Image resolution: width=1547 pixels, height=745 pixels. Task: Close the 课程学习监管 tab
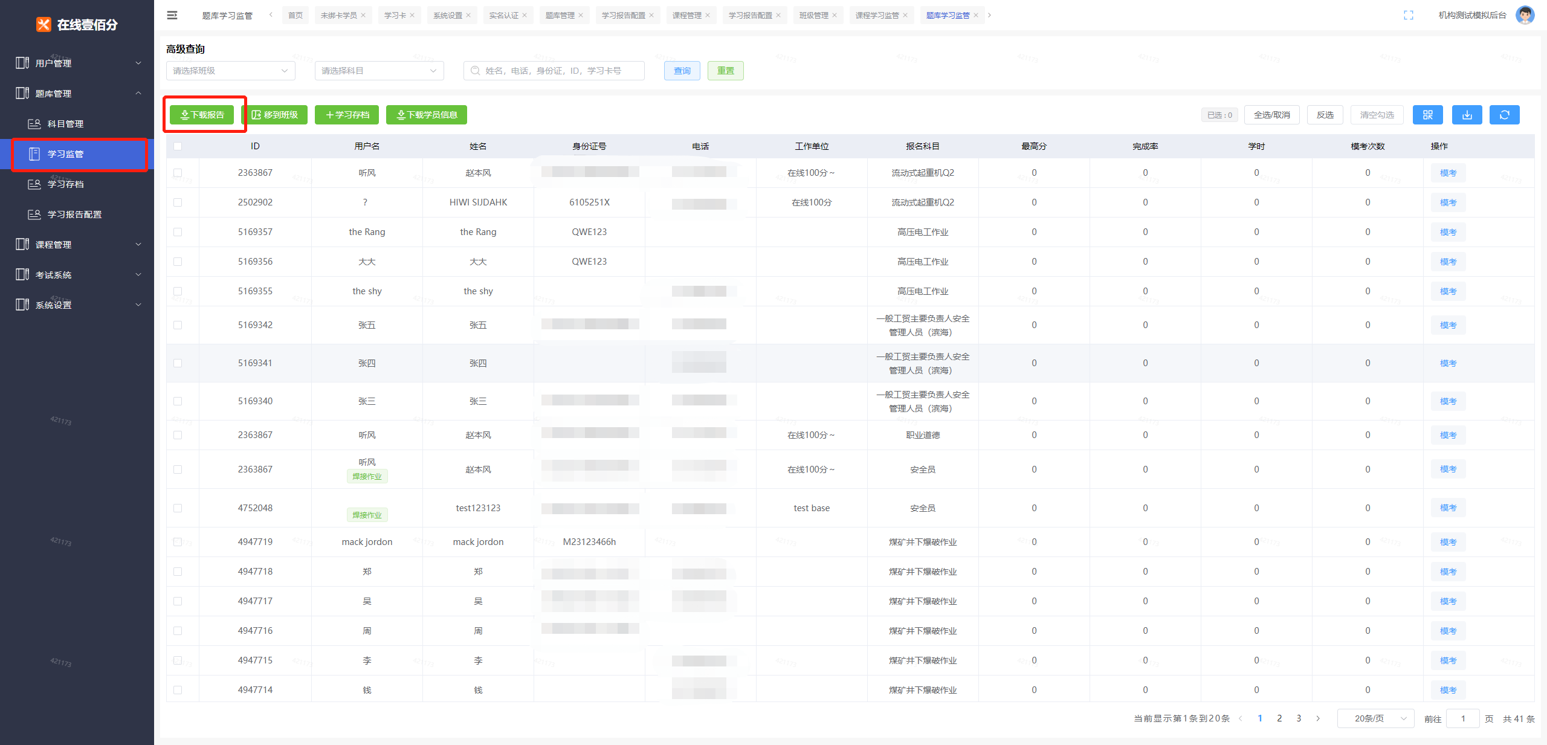905,16
